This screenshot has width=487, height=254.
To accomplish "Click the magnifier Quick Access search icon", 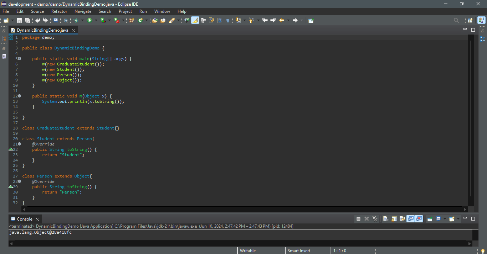I will tap(456, 21).
